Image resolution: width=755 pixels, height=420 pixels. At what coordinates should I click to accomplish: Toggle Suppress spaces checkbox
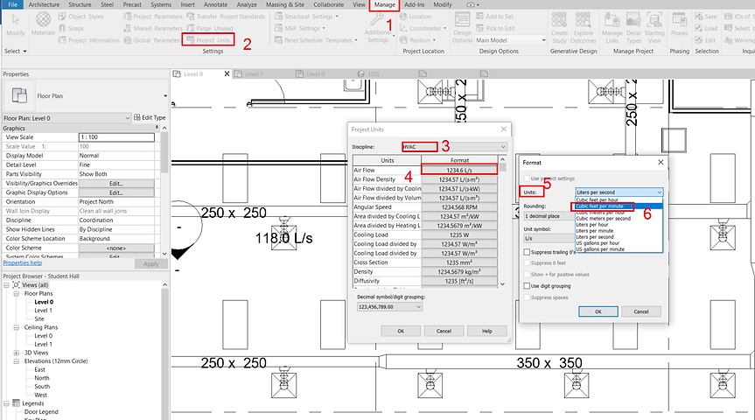point(527,297)
